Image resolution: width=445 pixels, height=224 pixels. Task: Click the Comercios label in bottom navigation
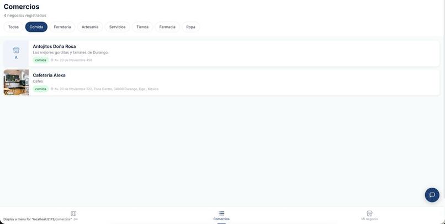[x=221, y=219]
